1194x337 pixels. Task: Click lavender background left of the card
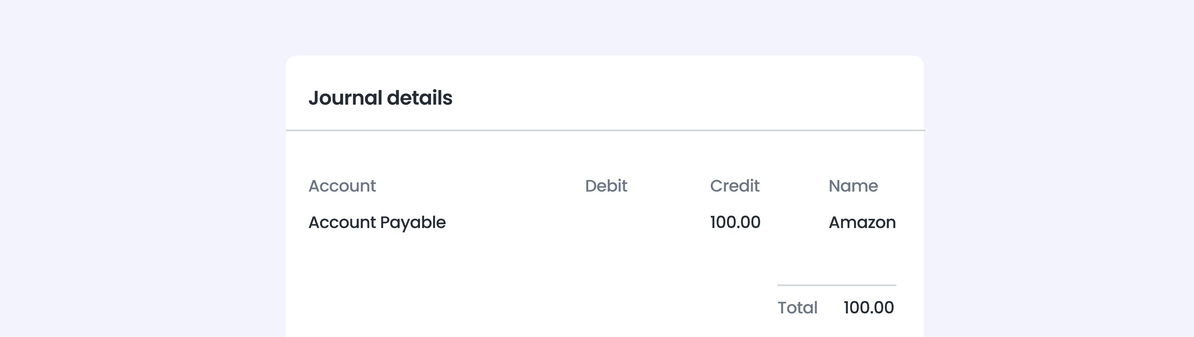139,185
